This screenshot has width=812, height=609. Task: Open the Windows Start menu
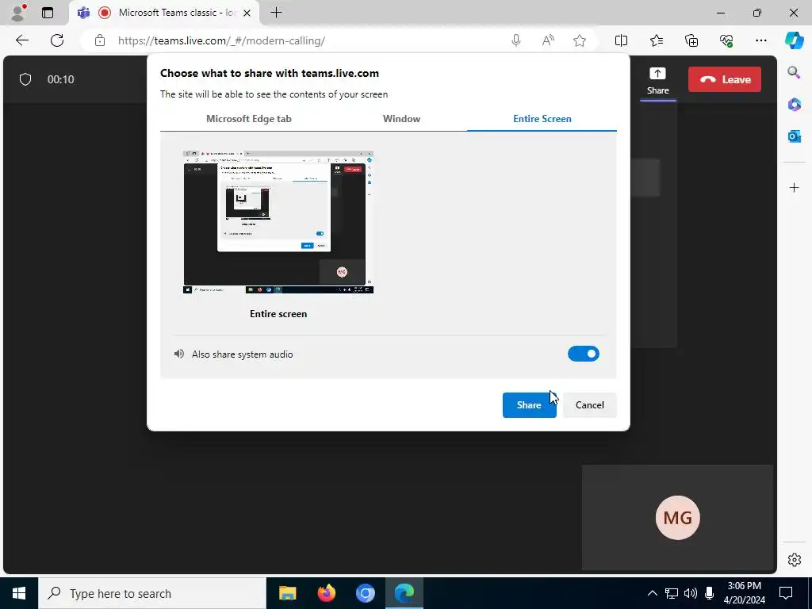coord(19,593)
